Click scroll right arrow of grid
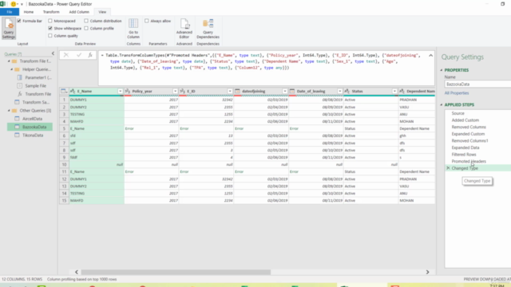The width and height of the screenshot is (511, 287). tap(427, 272)
